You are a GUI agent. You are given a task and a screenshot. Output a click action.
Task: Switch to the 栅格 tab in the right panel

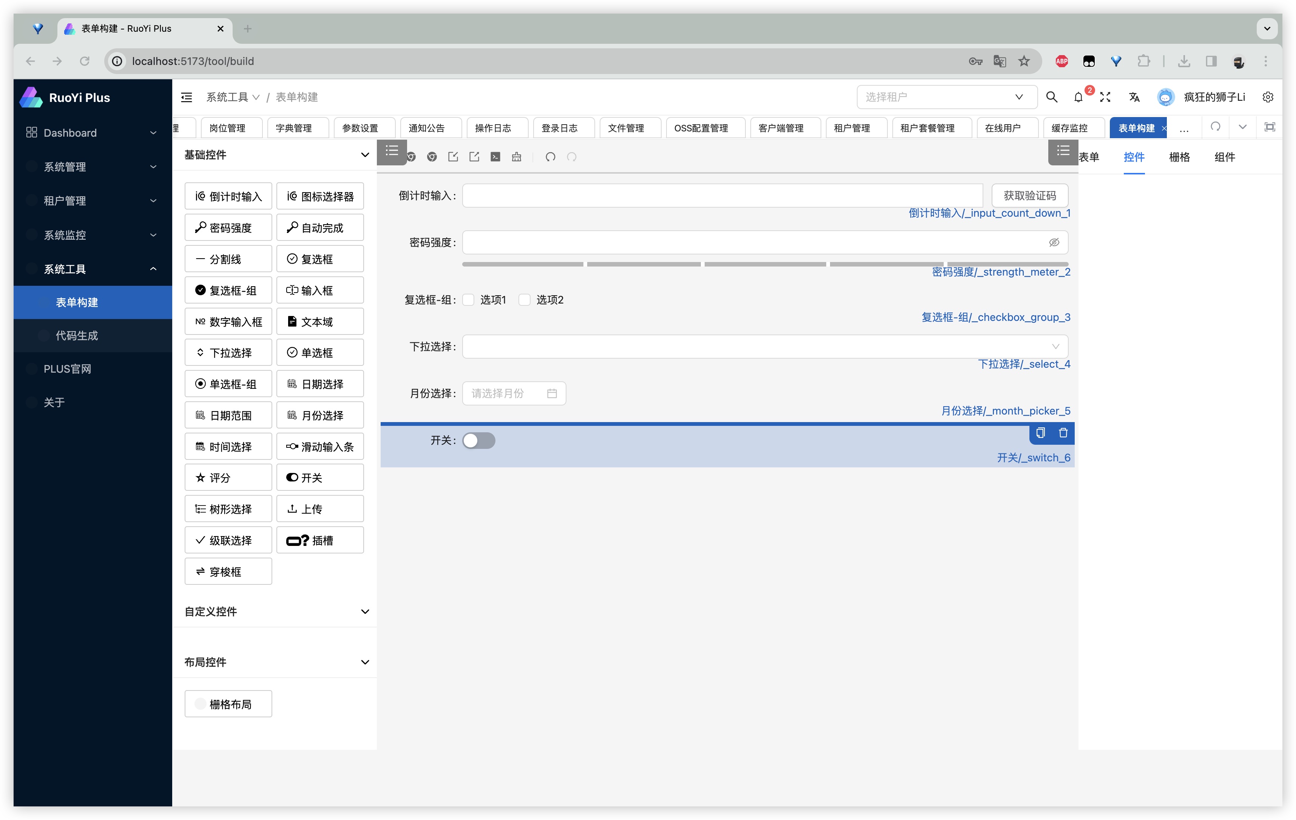pos(1179,157)
